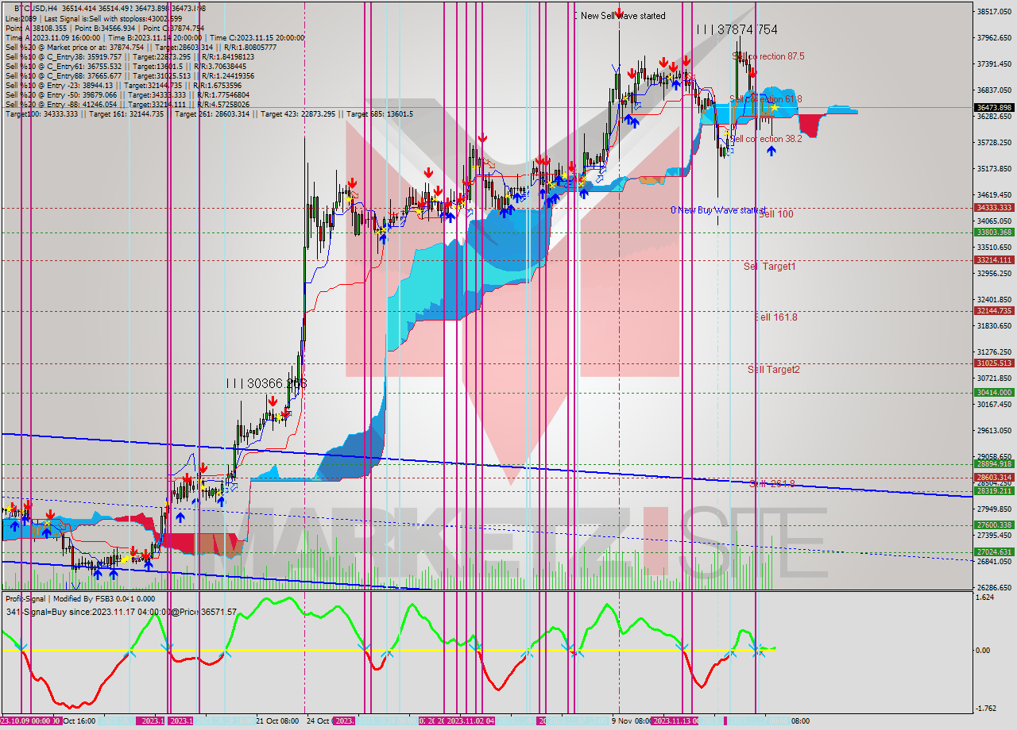Click the red 33214.111 price level tag

tap(994, 260)
